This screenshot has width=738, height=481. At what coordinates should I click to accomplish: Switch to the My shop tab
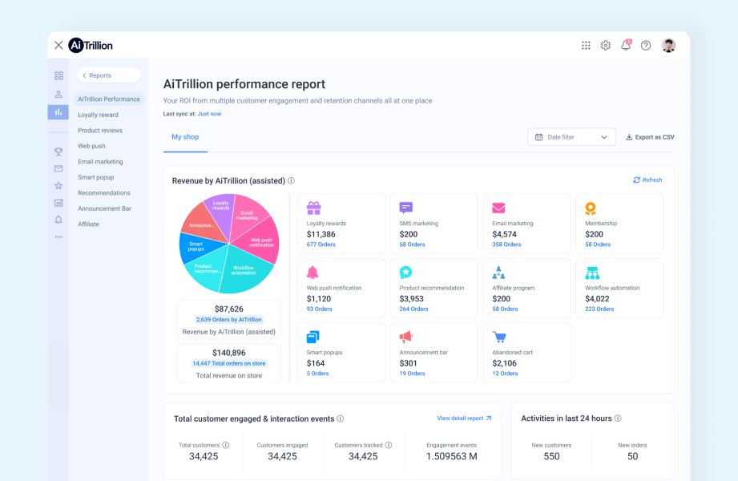(x=185, y=137)
